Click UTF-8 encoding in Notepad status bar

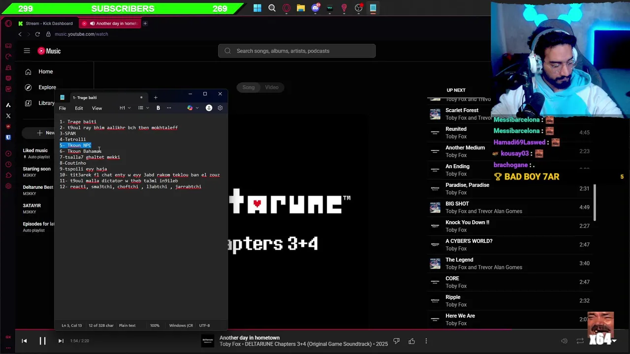[204, 325]
